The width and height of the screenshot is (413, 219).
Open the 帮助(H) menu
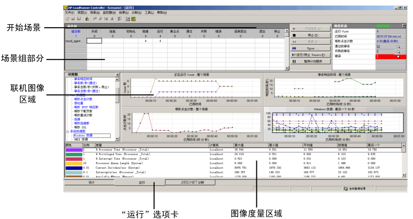click(x=162, y=13)
